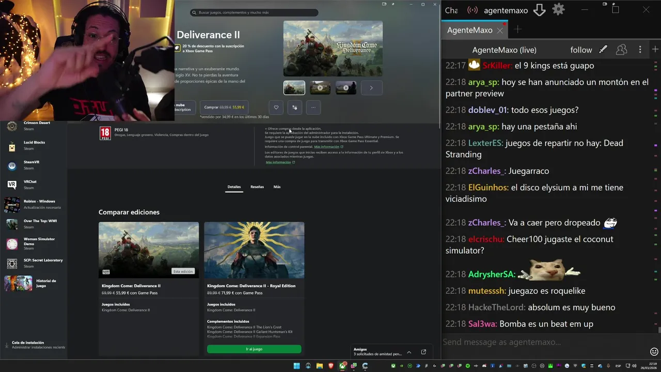This screenshot has width=661, height=372.
Task: Click follow in the chat header
Action: coord(581,50)
